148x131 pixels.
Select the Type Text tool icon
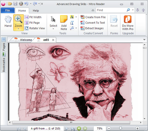72,23
